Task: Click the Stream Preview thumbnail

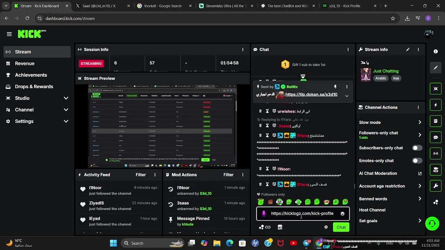Action: [162, 126]
